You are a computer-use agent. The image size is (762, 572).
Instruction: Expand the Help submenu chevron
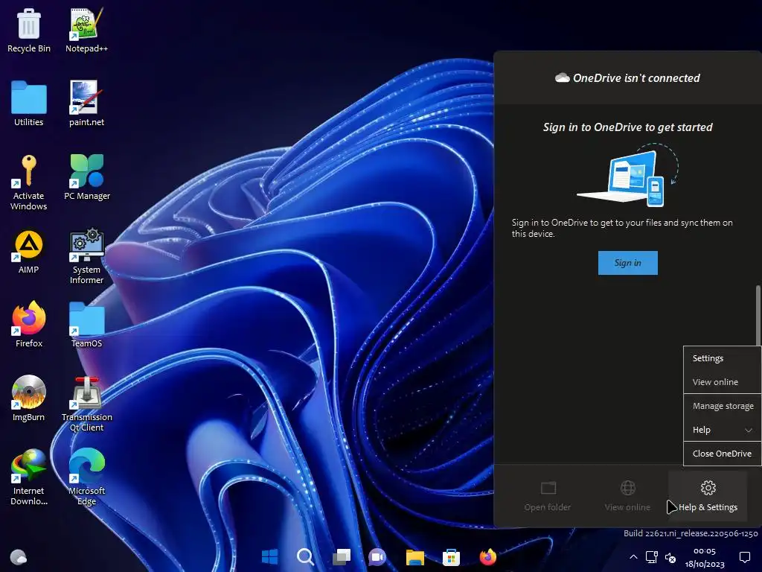(749, 430)
